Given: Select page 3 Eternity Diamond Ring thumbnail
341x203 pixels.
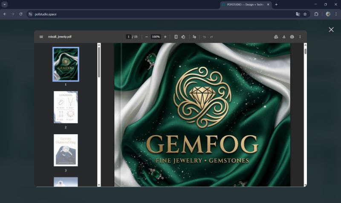Looking at the screenshot, I should pos(66,150).
